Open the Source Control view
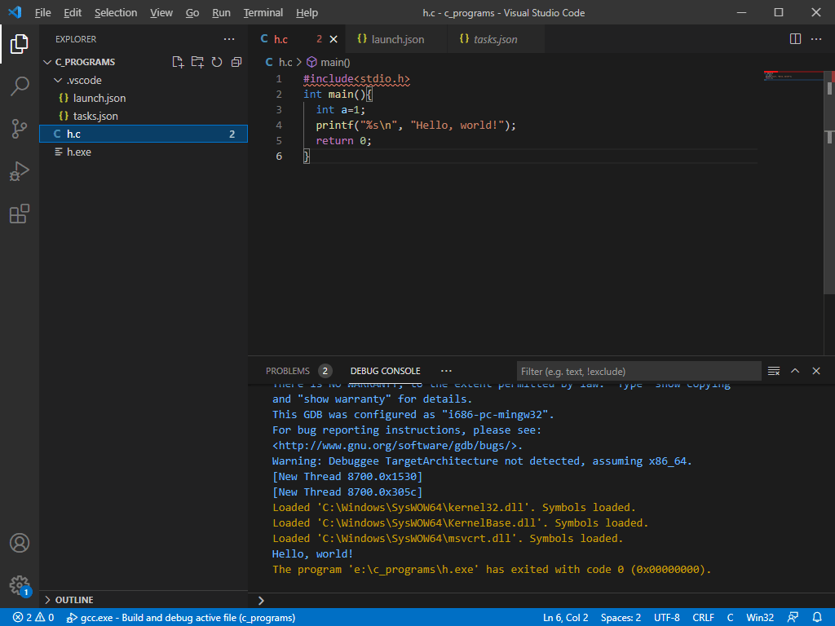835x626 pixels. (20, 129)
